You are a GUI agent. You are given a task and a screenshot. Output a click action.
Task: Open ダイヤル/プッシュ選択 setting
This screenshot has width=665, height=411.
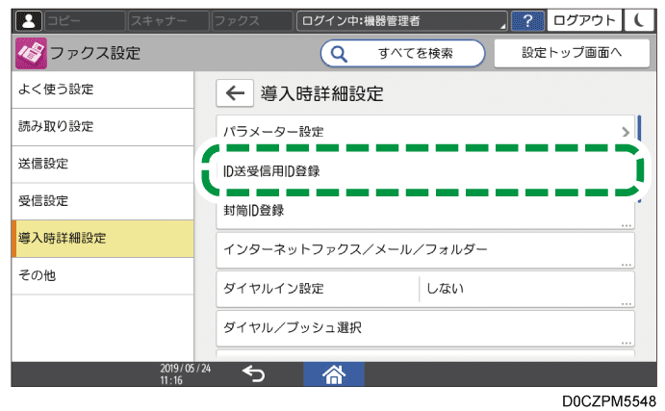[425, 328]
